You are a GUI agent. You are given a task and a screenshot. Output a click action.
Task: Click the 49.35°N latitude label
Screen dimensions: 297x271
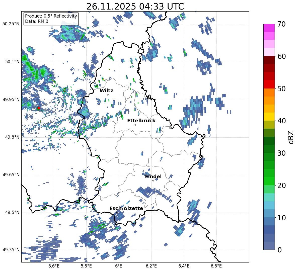[11, 250]
